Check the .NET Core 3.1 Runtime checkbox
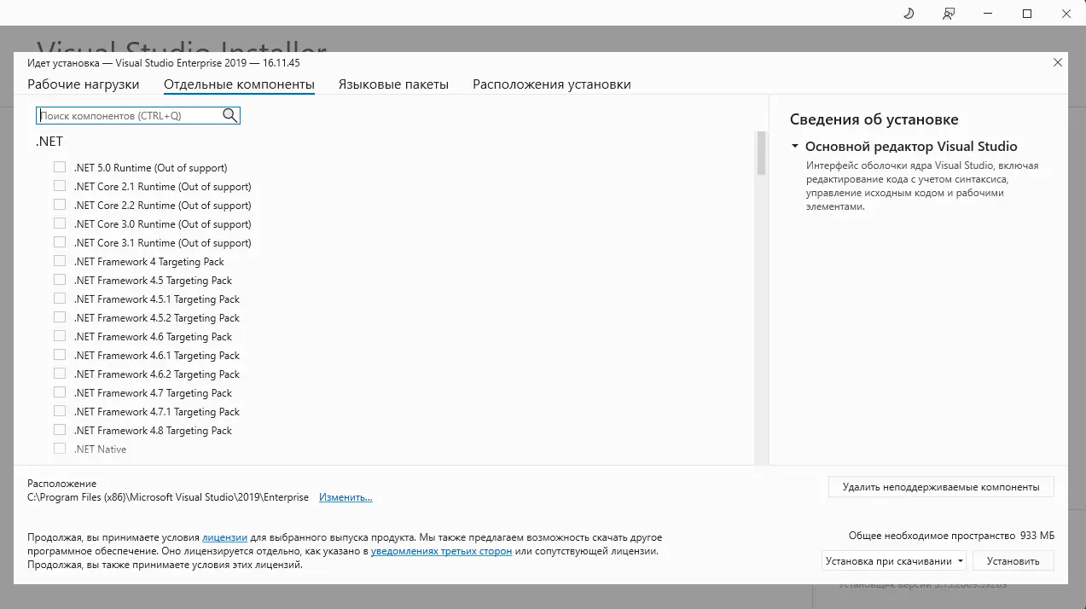Screen dimensions: 1086x609 click(60, 242)
